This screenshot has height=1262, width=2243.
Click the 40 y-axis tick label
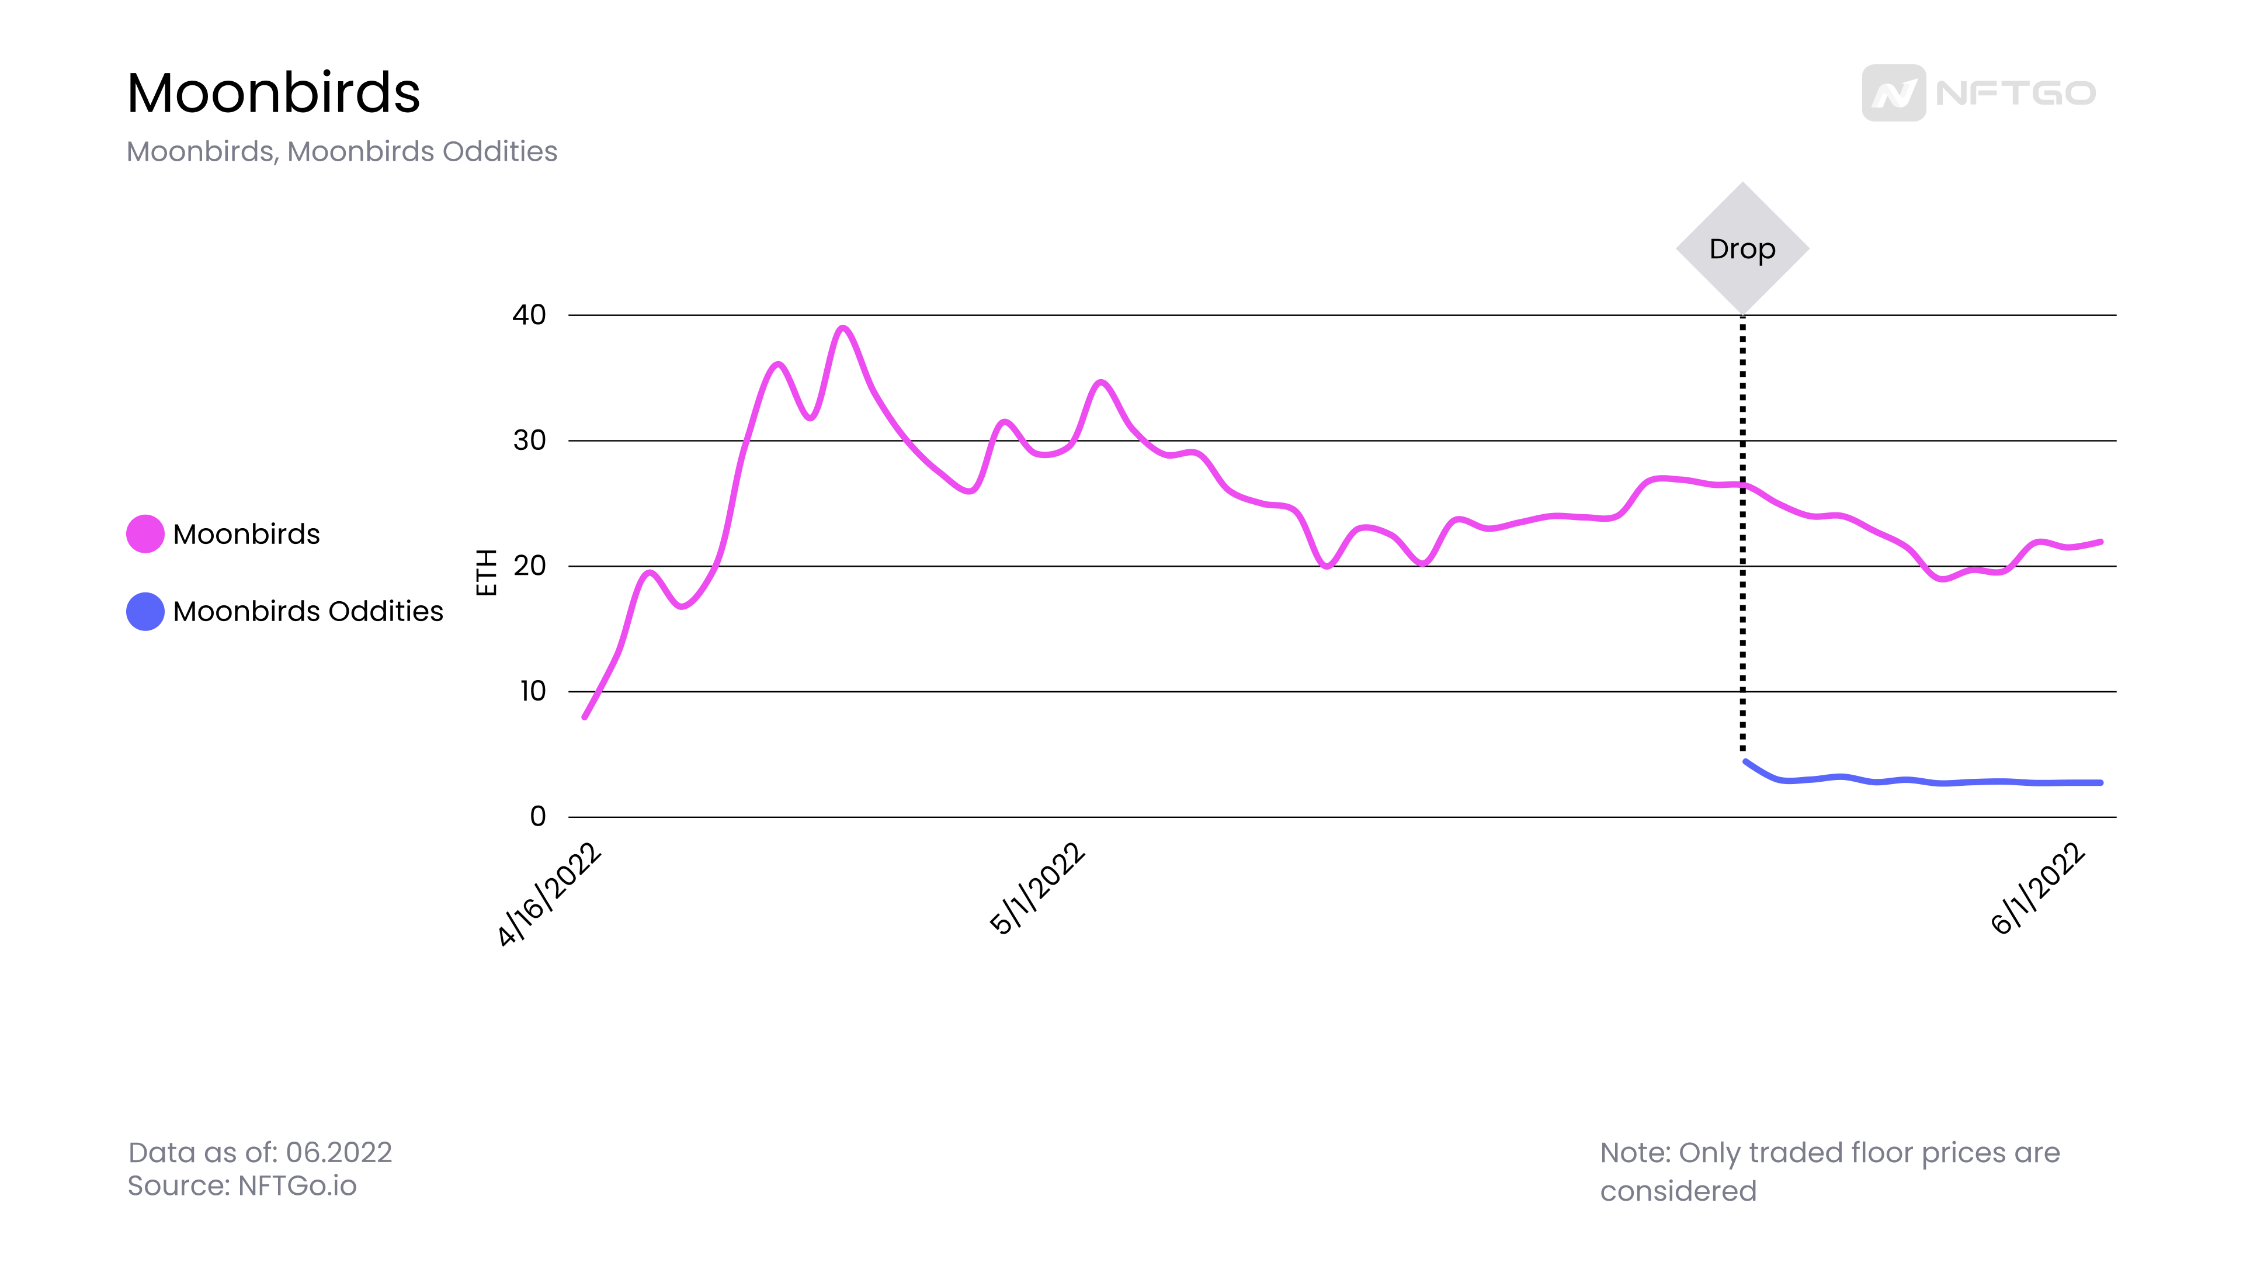pyautogui.click(x=529, y=314)
